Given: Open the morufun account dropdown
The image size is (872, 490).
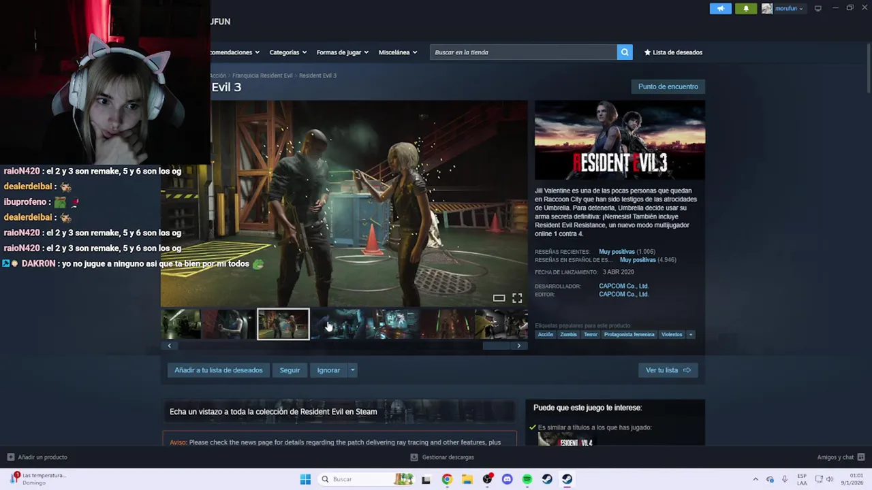Looking at the screenshot, I should [783, 8].
